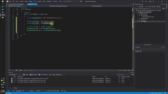
Task: Toggle Preview Selected Items in Solution Explorer
Action: coord(159,7)
